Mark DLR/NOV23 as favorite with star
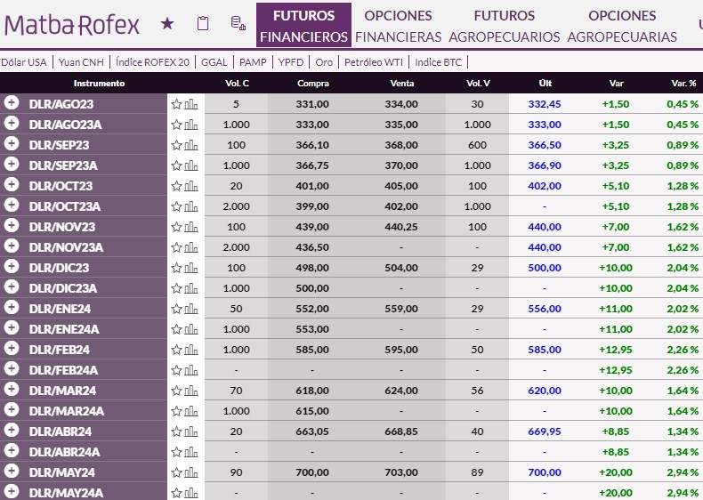703x500 pixels. tap(176, 227)
